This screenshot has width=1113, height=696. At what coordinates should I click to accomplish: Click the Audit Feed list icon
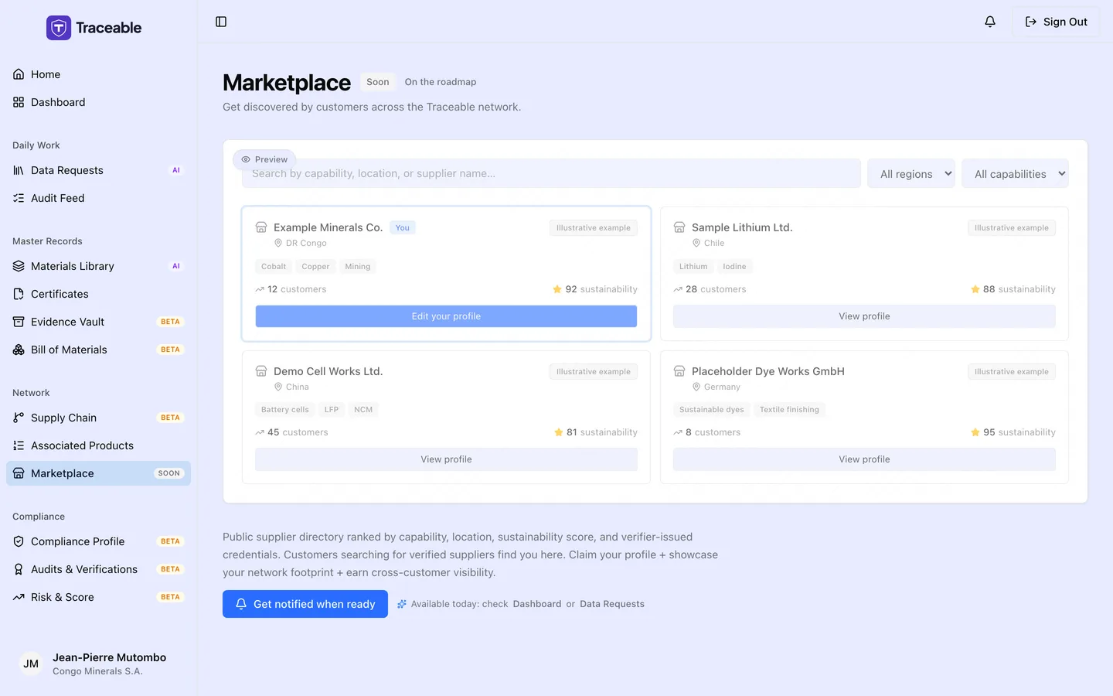tap(19, 198)
